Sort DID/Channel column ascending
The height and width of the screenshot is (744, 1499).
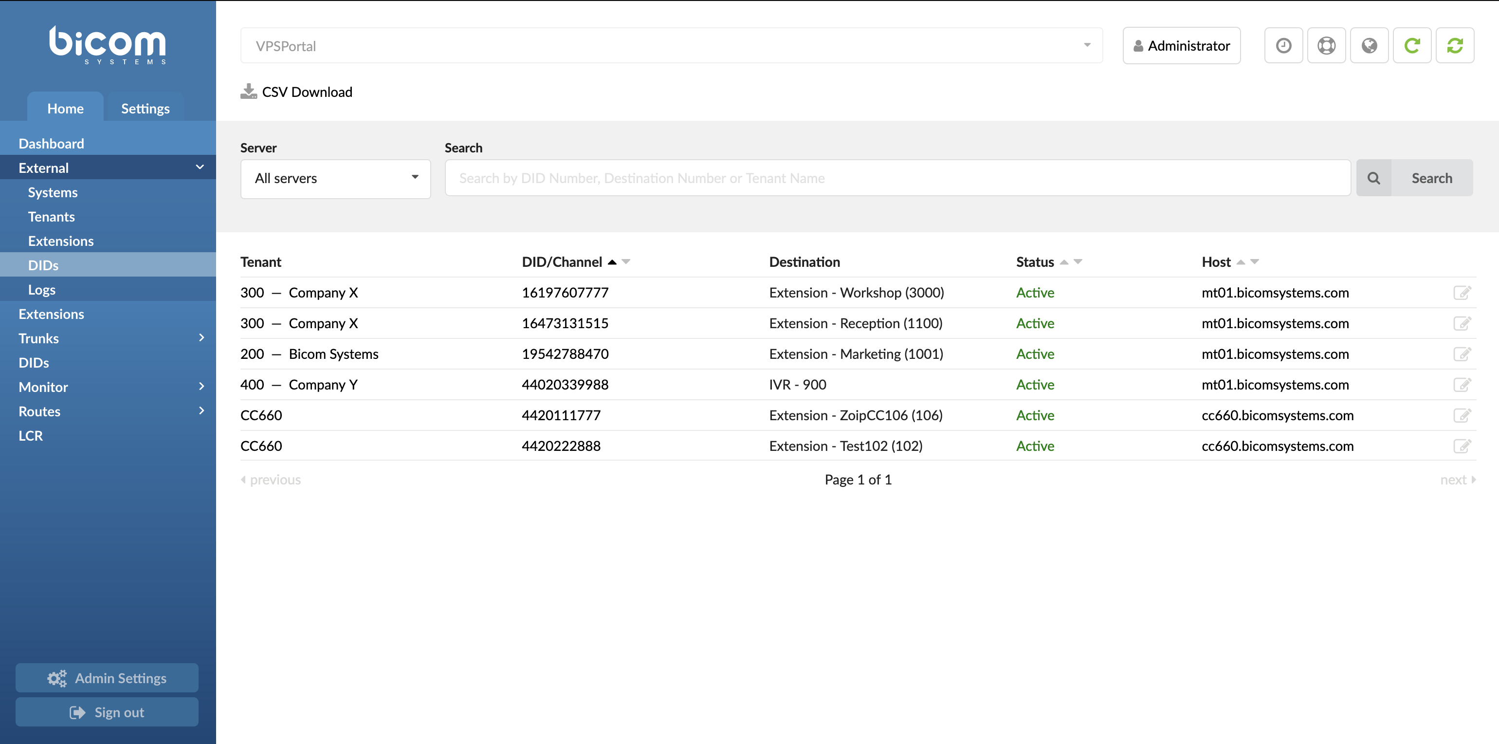pos(612,262)
